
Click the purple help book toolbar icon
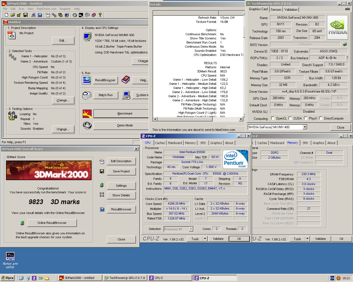93,15
